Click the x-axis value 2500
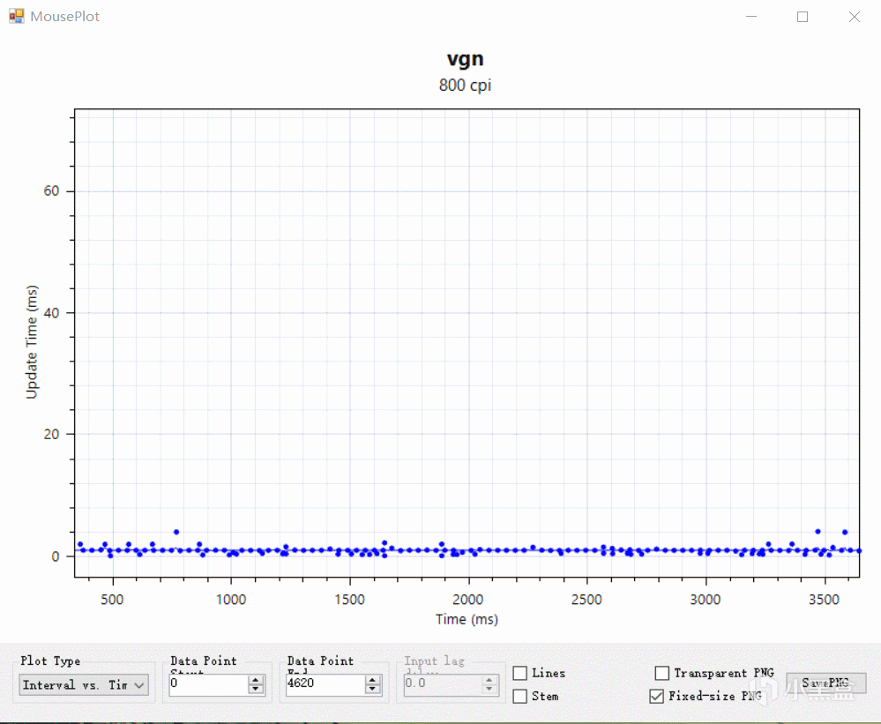 586,600
